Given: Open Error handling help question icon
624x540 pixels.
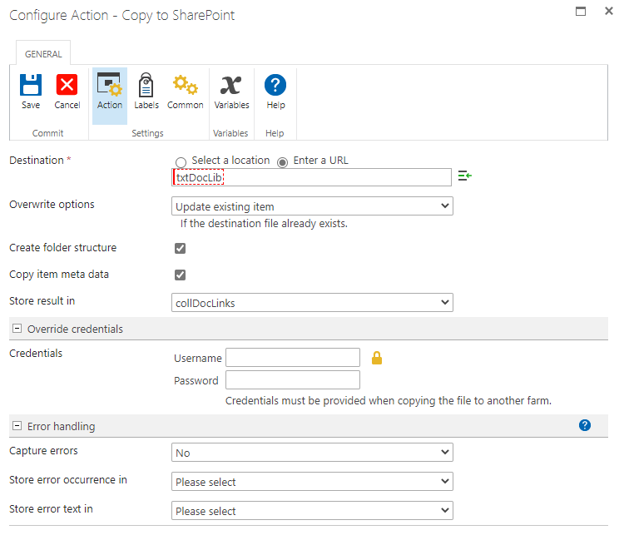Looking at the screenshot, I should [585, 425].
